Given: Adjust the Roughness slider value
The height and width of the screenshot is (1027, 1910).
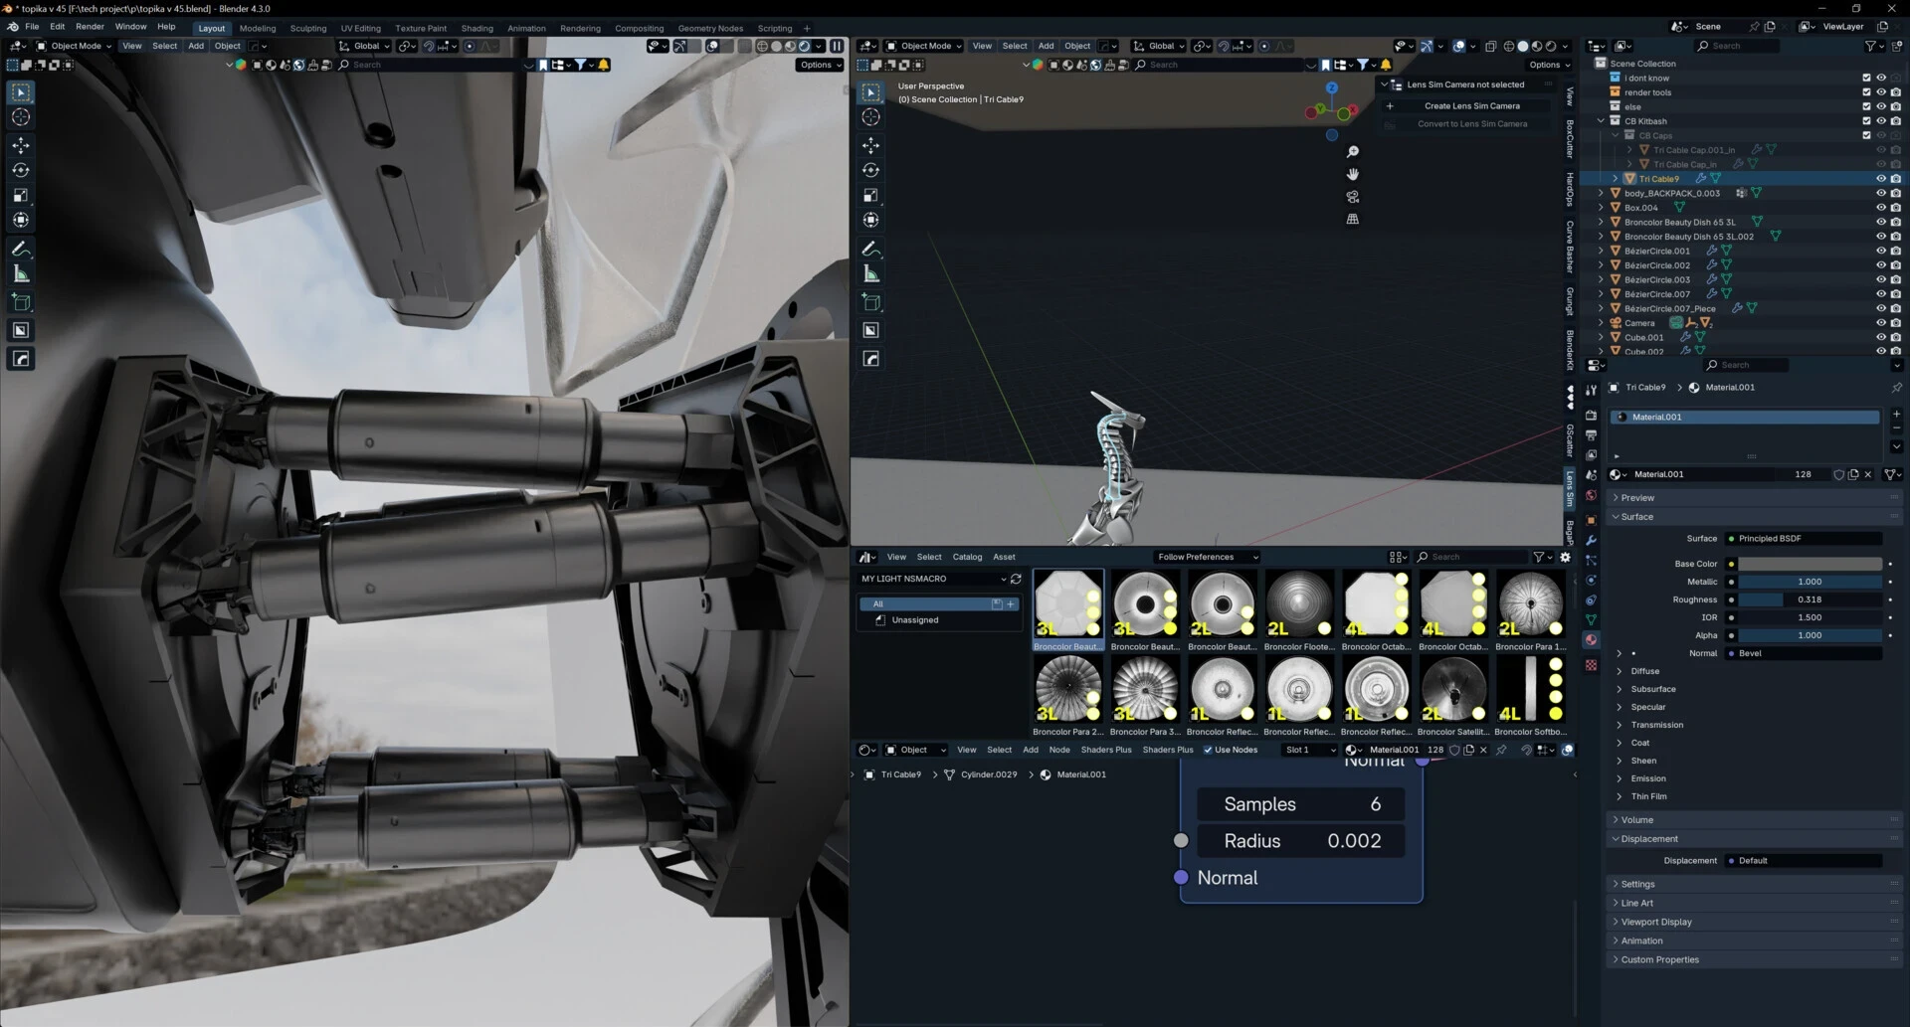Looking at the screenshot, I should tap(1809, 599).
